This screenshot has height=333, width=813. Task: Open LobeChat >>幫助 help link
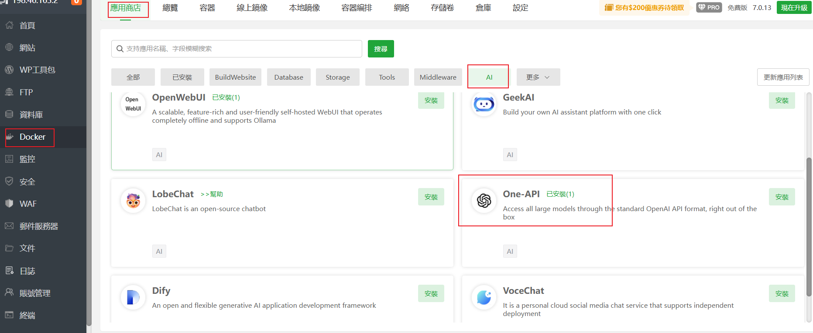212,194
